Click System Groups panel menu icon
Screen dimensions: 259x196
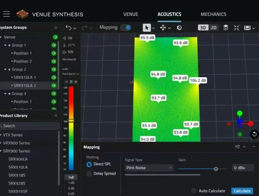[x=56, y=28]
